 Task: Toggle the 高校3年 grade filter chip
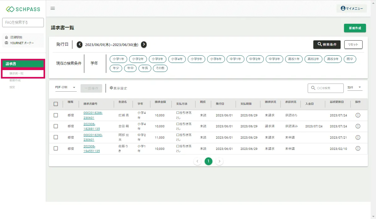[333, 59]
